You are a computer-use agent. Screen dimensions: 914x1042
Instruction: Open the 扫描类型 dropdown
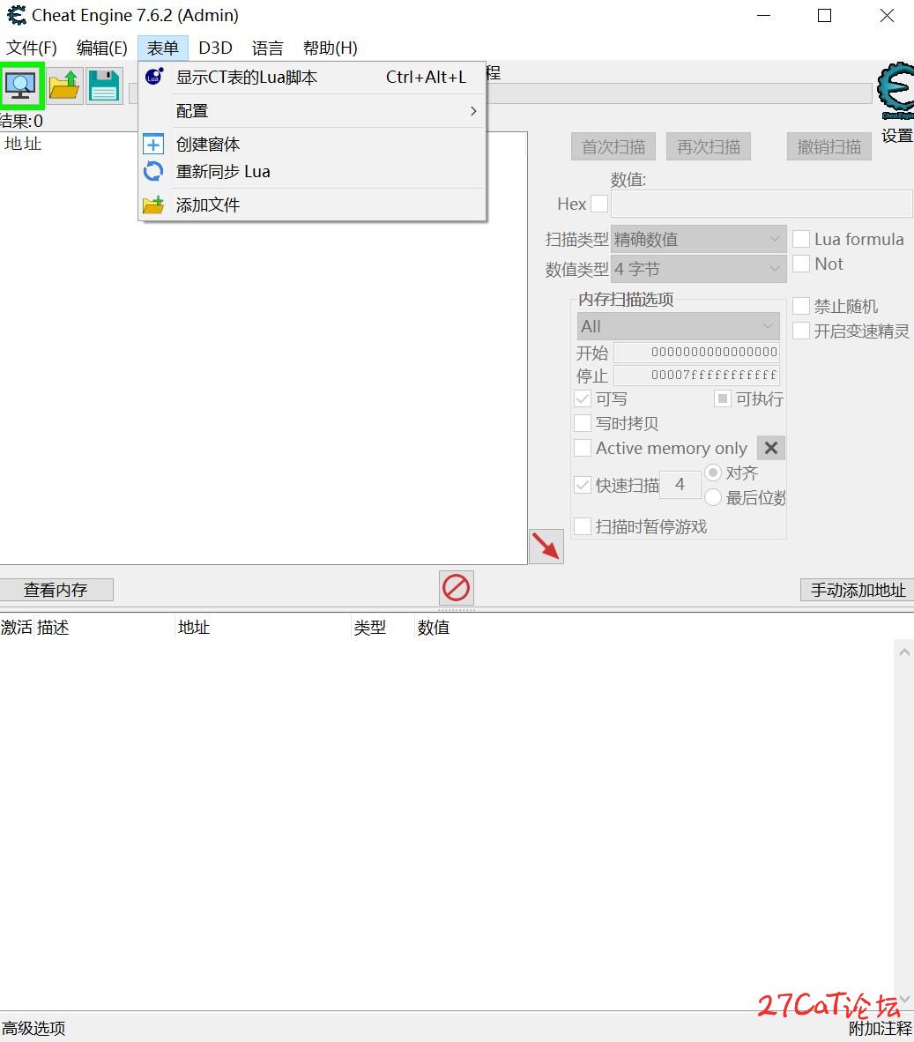point(698,239)
